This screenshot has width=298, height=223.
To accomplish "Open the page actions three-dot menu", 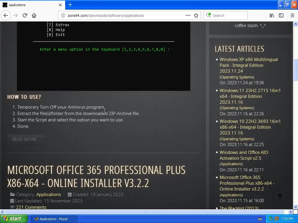I will 188,15.
